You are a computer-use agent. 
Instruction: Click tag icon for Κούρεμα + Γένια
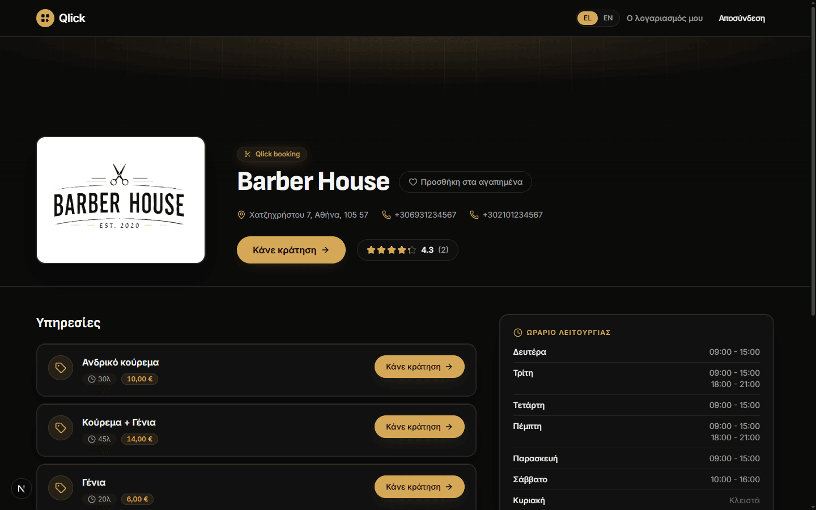(61, 428)
